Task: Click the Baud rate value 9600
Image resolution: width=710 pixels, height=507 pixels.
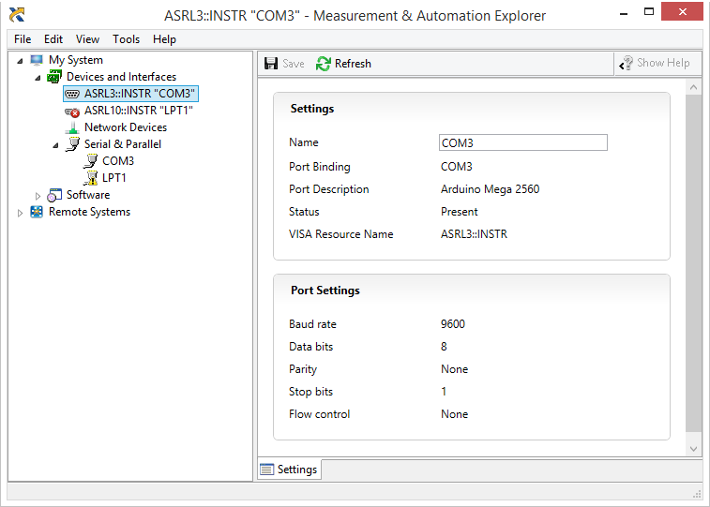Action: tap(453, 324)
